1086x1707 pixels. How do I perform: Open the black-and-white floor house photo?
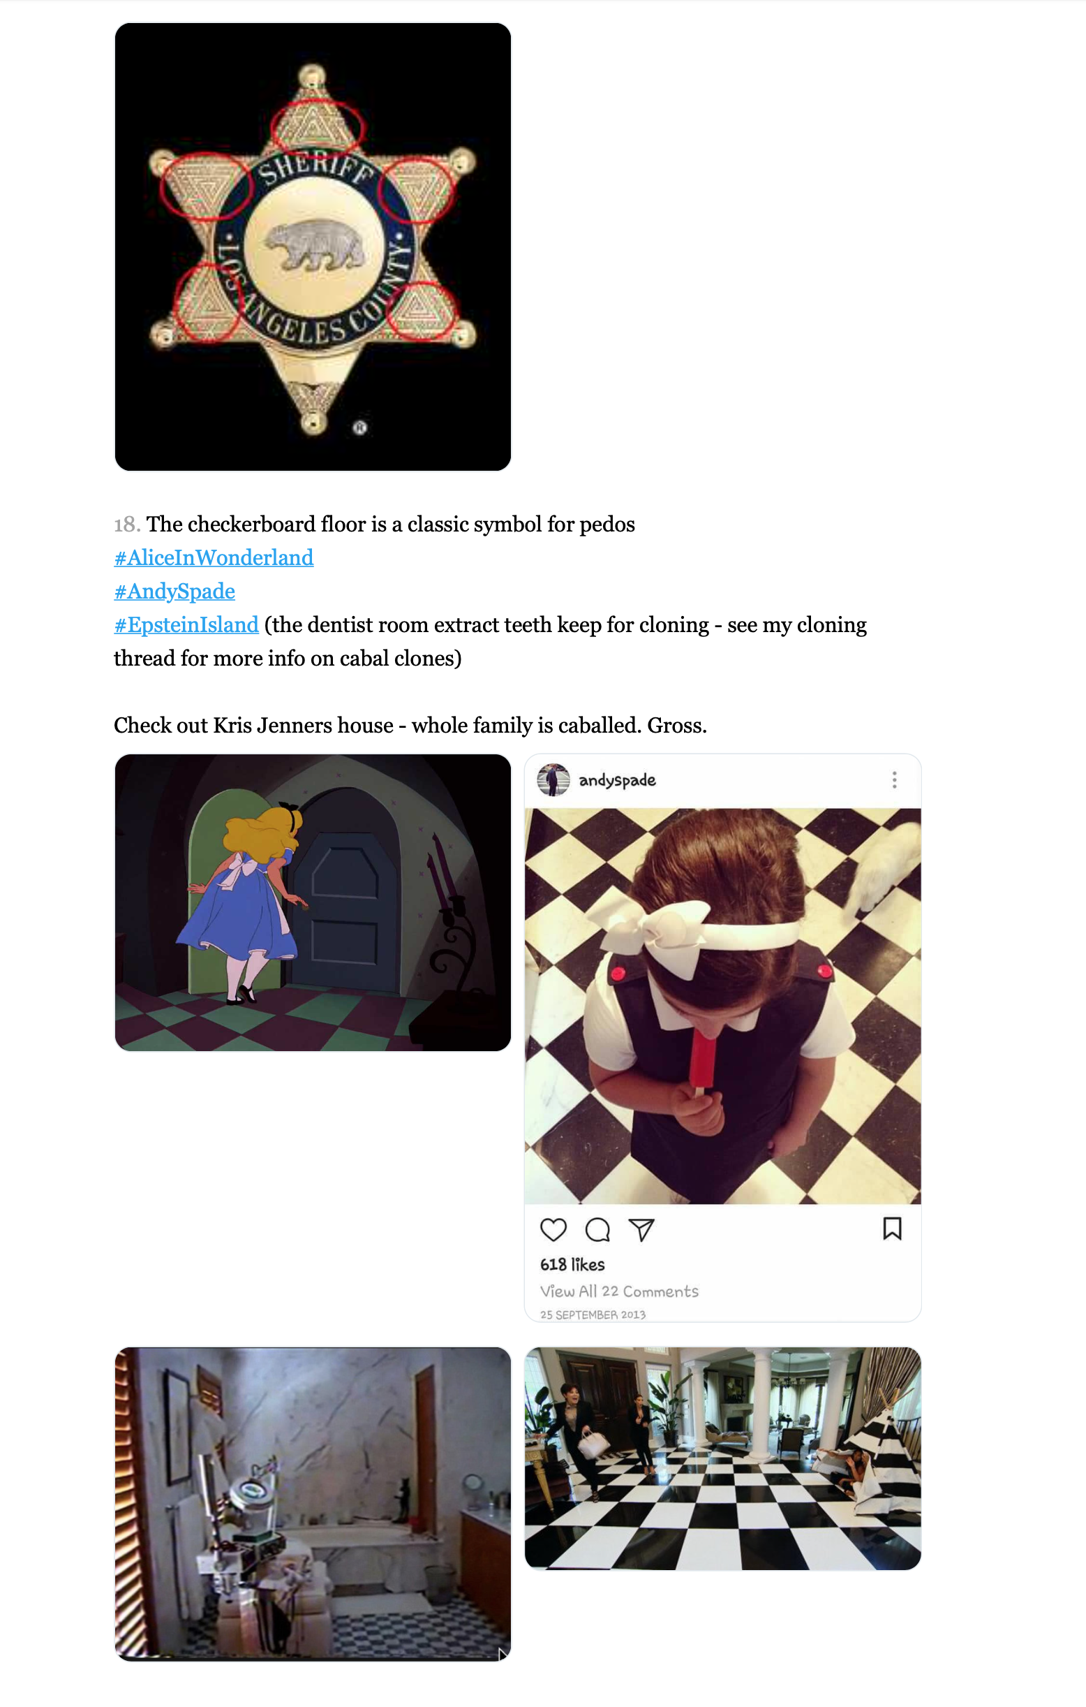[x=722, y=1459]
